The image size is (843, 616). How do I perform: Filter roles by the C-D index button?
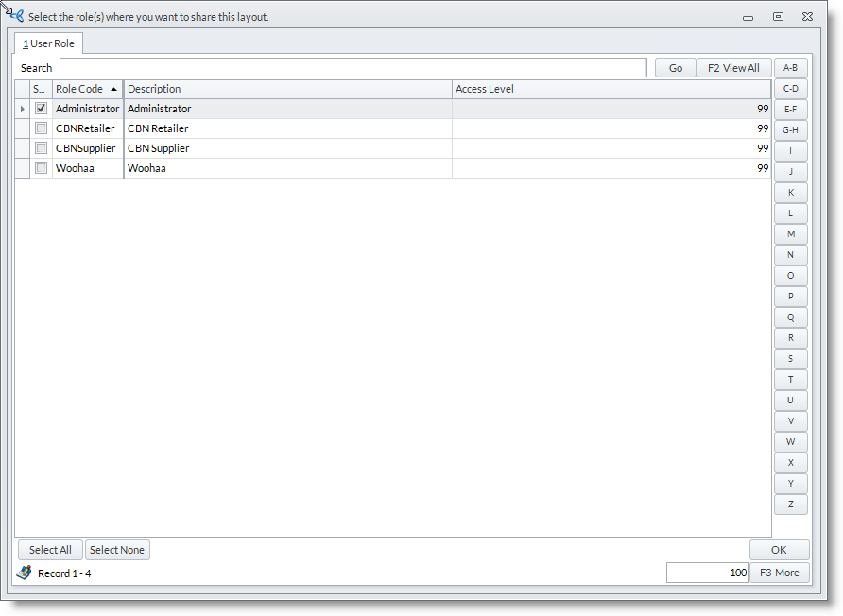pos(790,89)
